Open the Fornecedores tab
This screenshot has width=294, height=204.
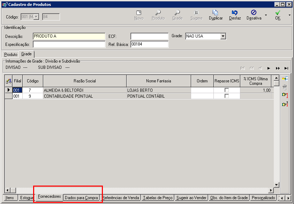(49, 196)
